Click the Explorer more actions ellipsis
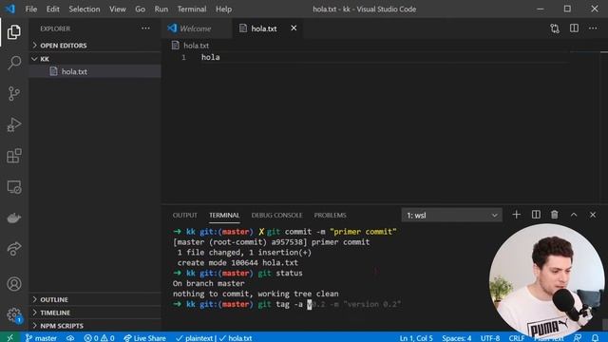This screenshot has width=608, height=342. pos(145,28)
